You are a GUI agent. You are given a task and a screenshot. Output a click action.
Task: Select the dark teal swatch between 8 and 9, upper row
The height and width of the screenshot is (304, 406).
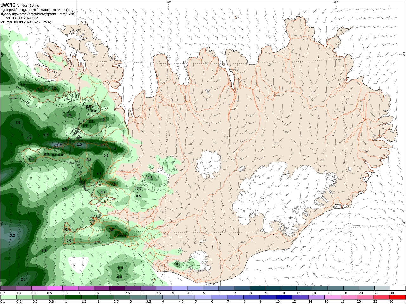(x=258, y=288)
